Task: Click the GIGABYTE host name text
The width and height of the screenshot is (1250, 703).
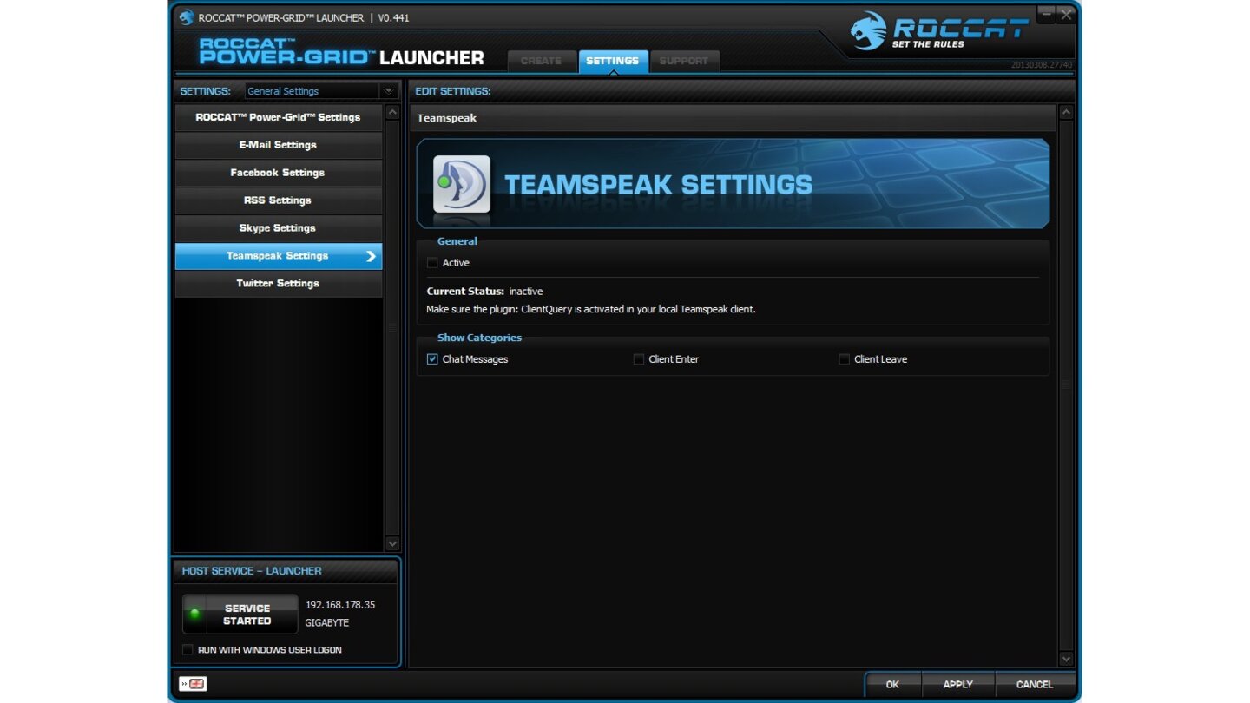Action: click(x=327, y=623)
